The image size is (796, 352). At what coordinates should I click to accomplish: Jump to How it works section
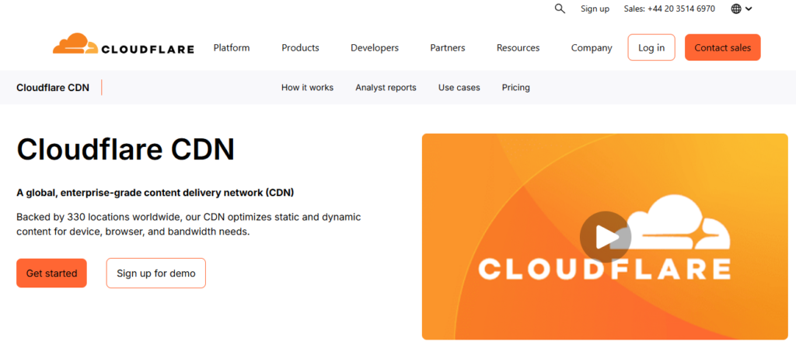307,87
